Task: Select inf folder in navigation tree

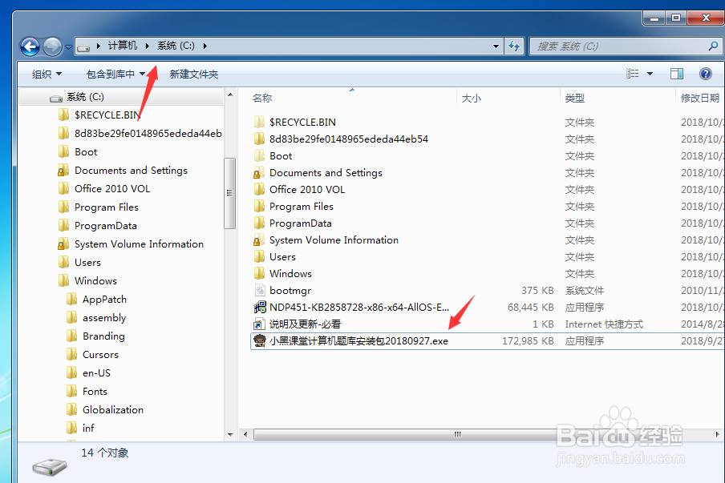Action: click(88, 428)
